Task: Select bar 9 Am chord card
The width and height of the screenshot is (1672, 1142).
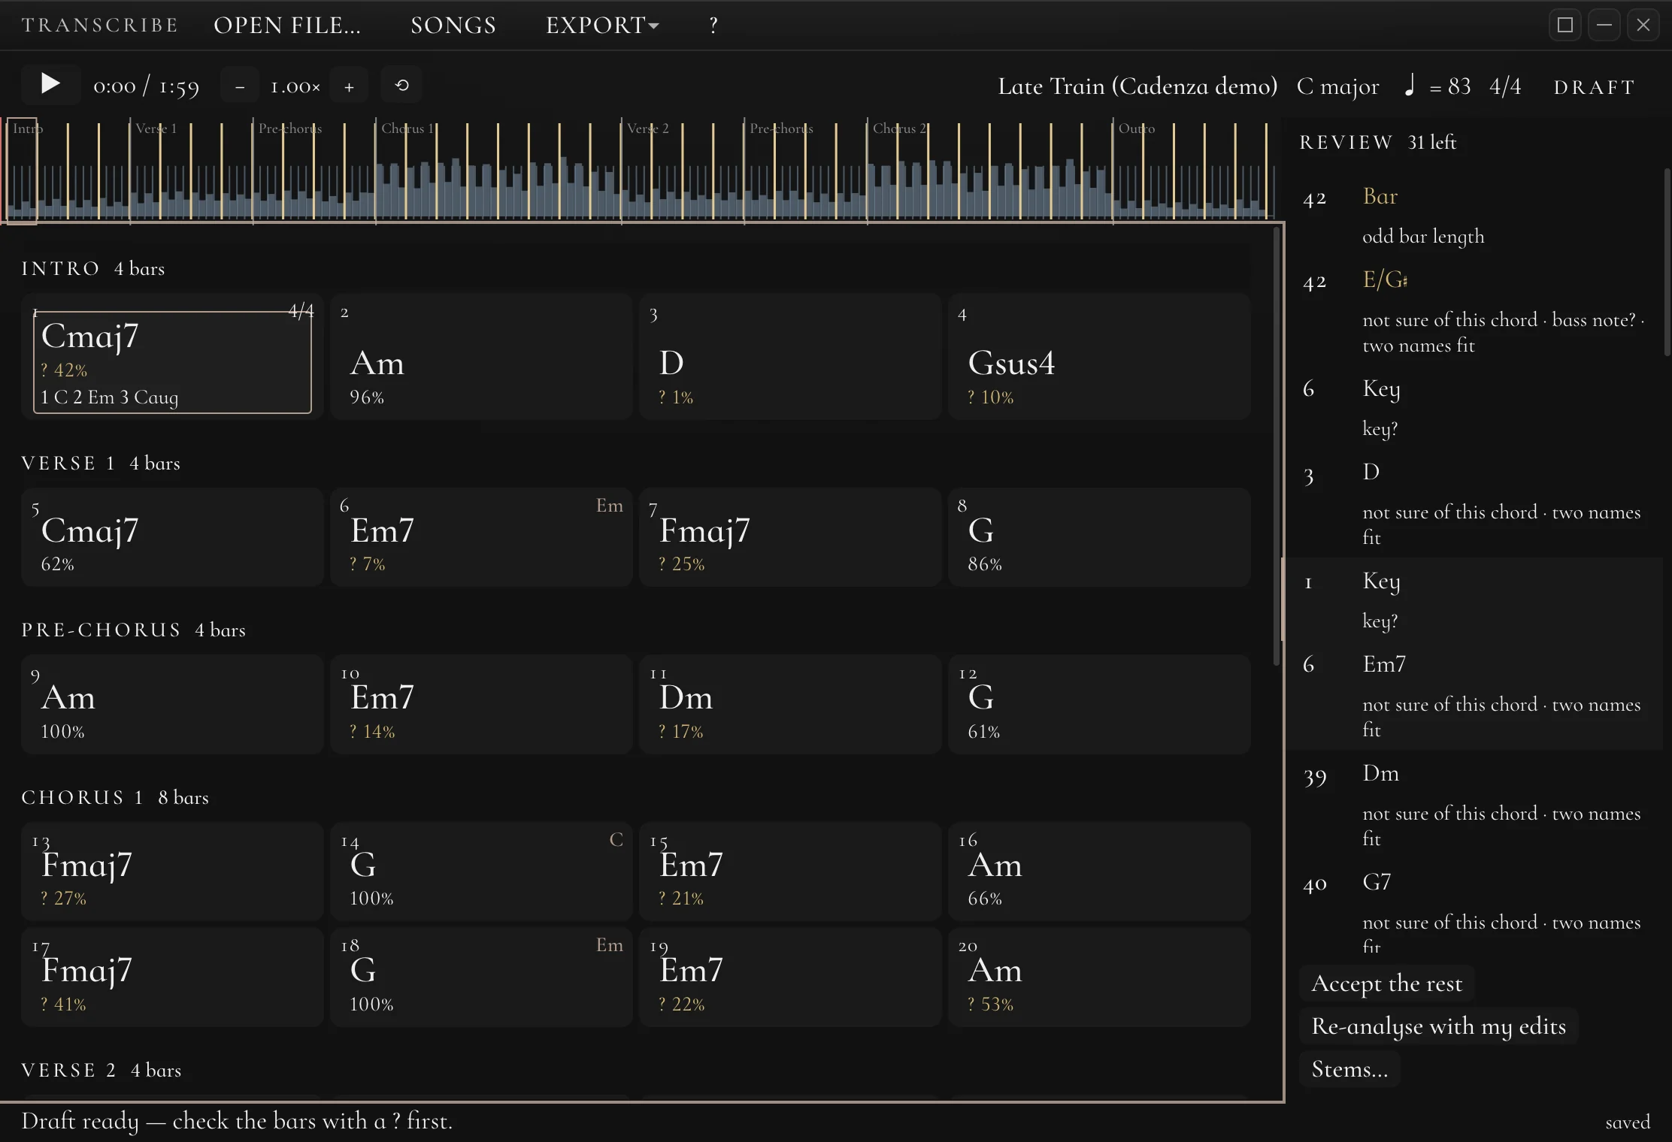Action: [172, 704]
